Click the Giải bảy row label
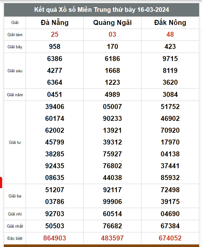 (x=15, y=47)
